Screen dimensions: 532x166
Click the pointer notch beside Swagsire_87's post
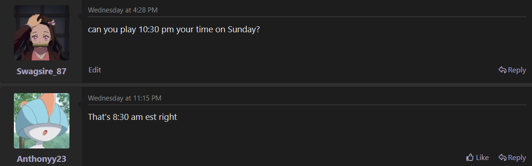click(80, 16)
